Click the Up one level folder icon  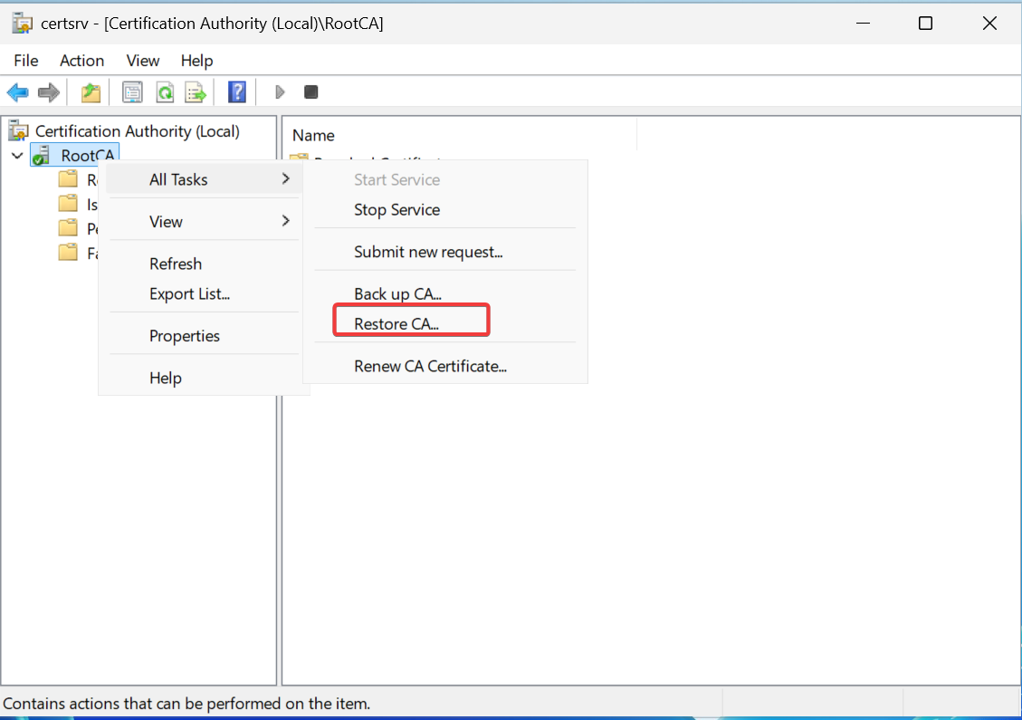[x=91, y=92]
